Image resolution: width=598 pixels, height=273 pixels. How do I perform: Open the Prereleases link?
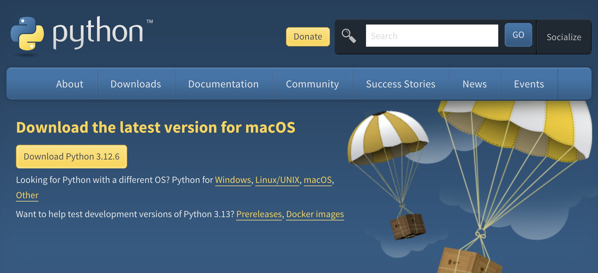tap(259, 214)
